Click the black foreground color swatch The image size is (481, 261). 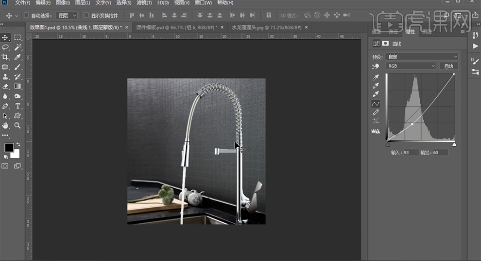(9, 147)
